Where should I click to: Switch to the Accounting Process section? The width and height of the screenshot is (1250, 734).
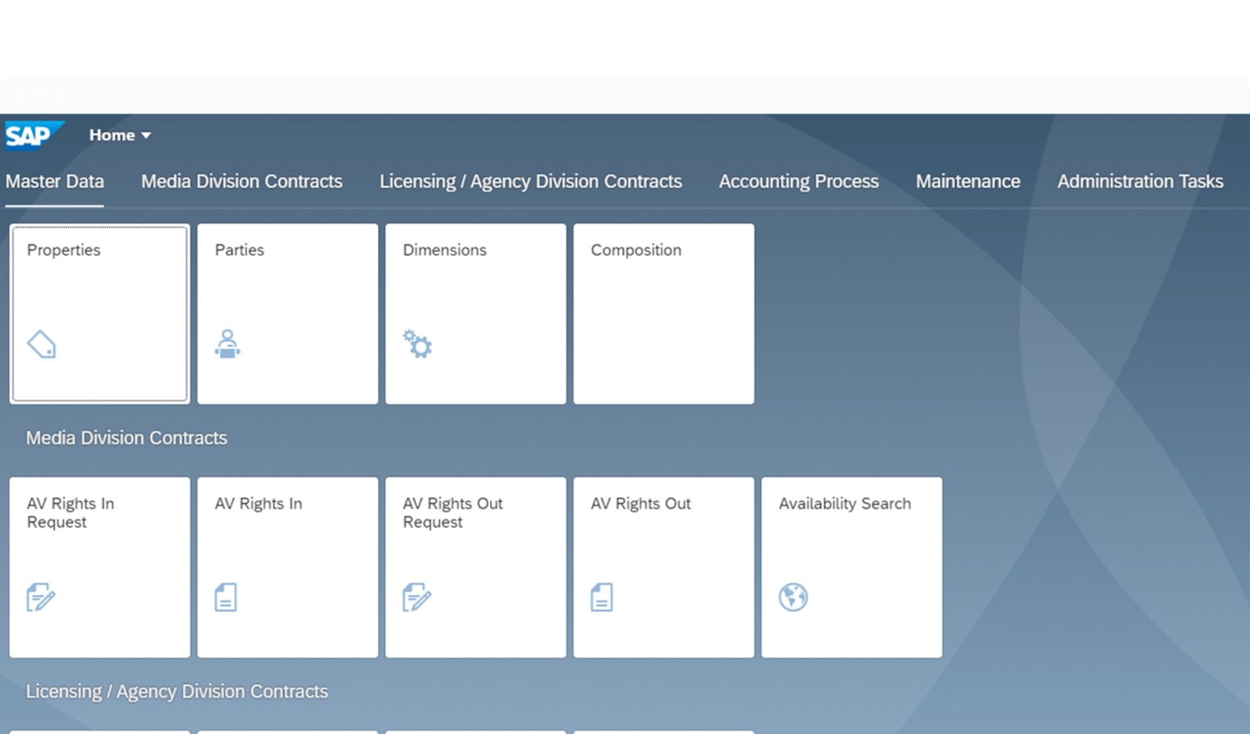797,181
